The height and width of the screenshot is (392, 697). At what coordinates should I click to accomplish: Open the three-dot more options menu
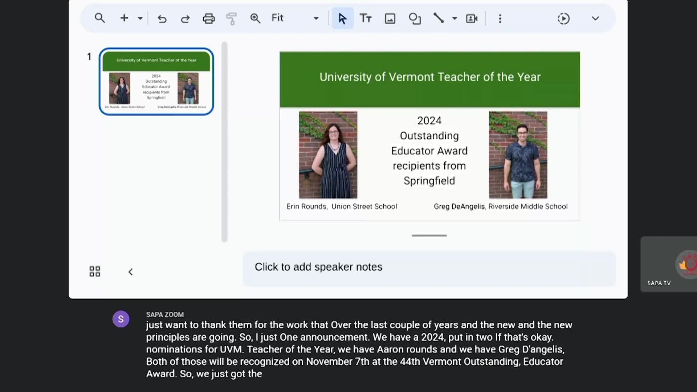pyautogui.click(x=500, y=19)
